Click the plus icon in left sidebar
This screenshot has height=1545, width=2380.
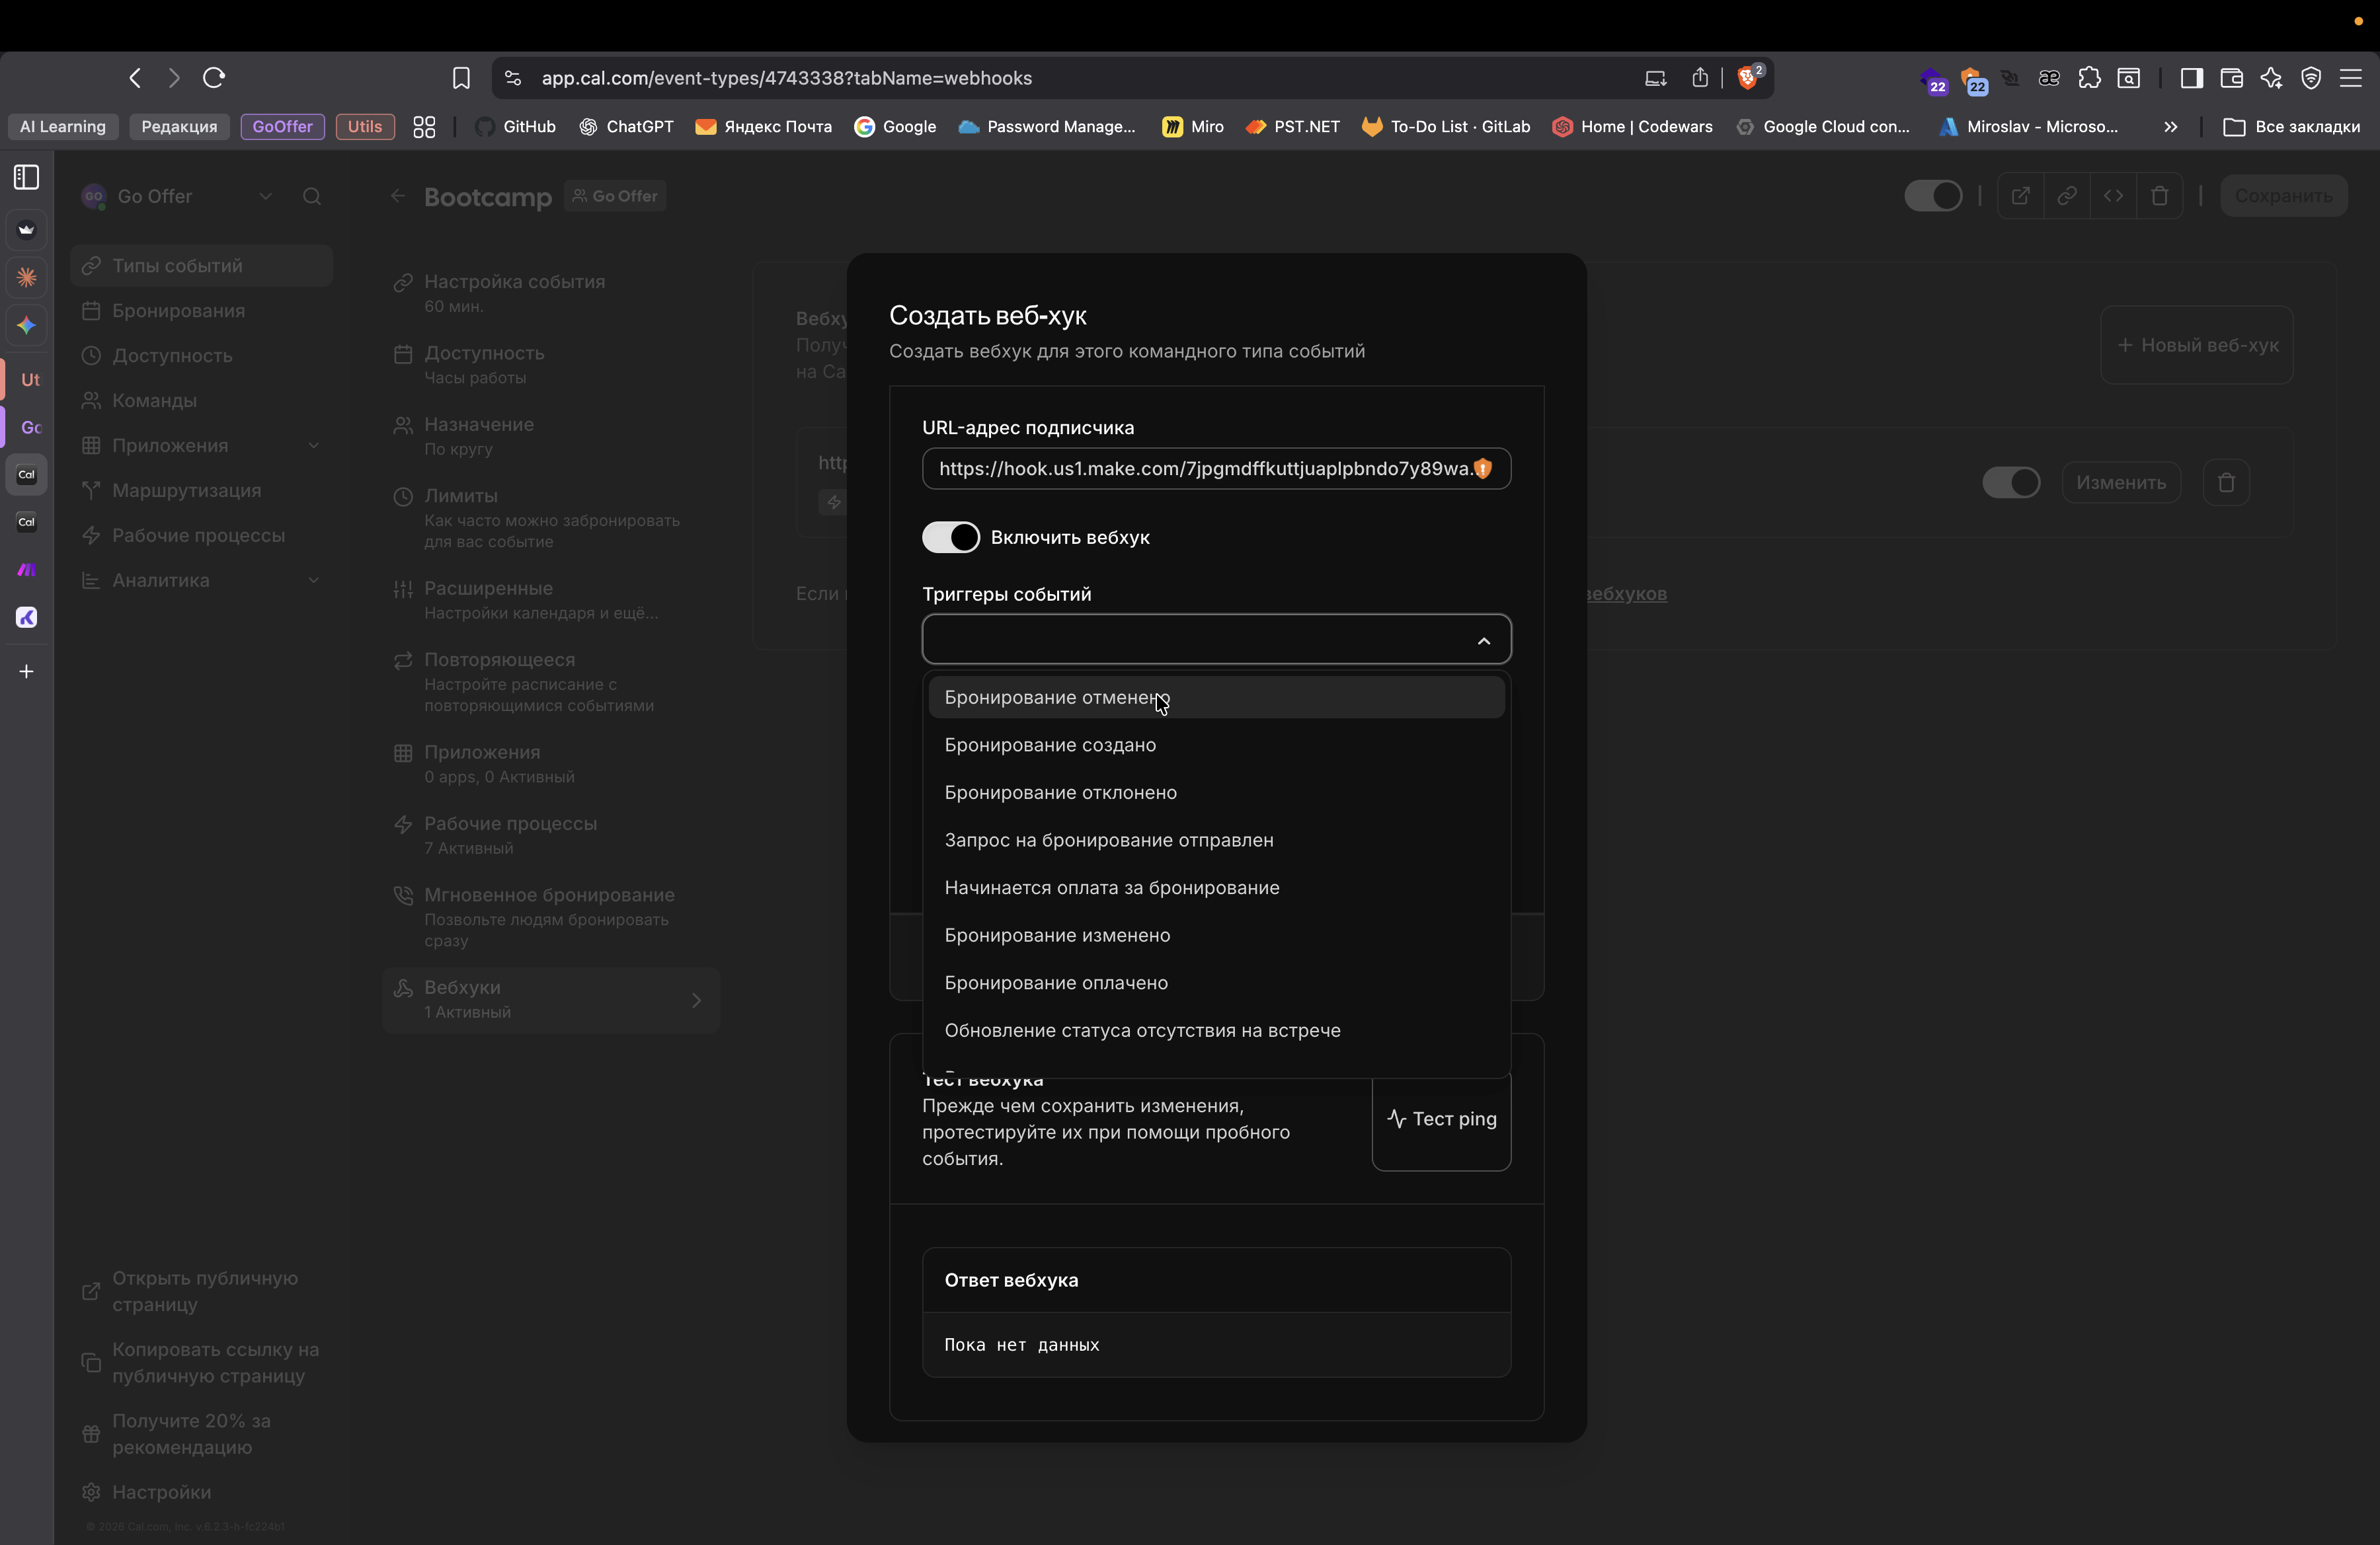pyautogui.click(x=27, y=671)
